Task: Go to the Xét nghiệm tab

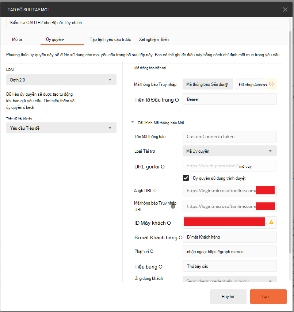Action: [x=149, y=39]
